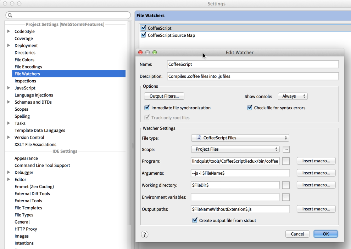
Task: Open External Tools settings
Action: click(x=28, y=201)
